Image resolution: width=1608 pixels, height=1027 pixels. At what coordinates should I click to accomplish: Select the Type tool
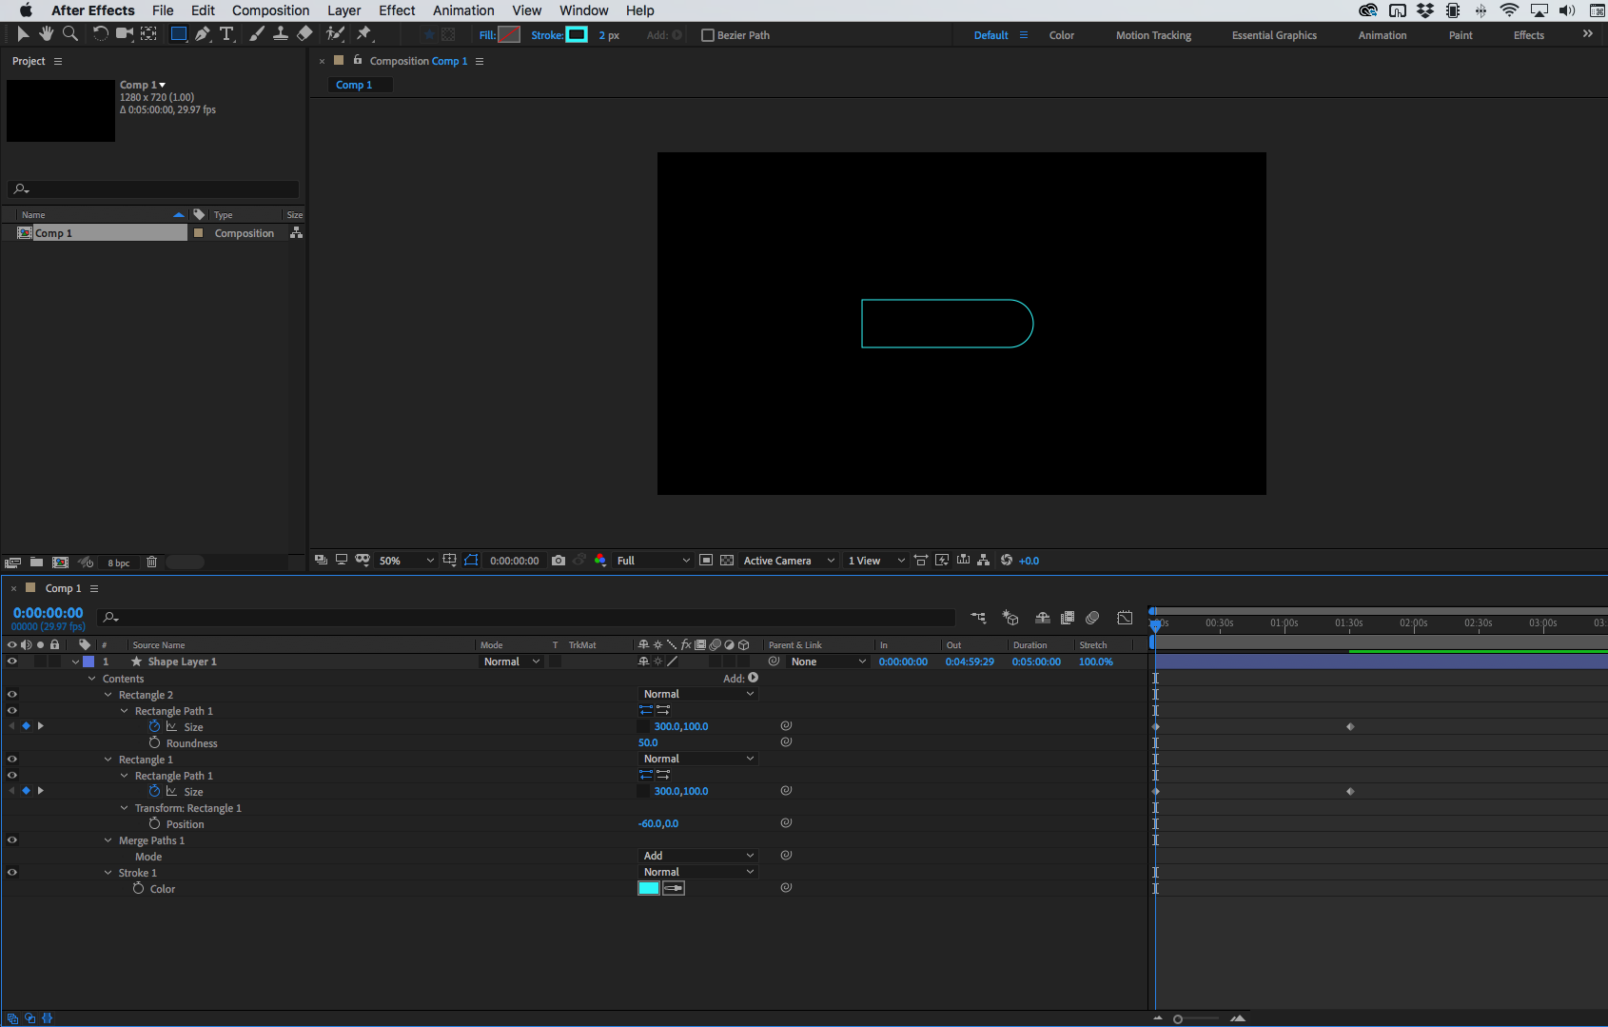[227, 33]
